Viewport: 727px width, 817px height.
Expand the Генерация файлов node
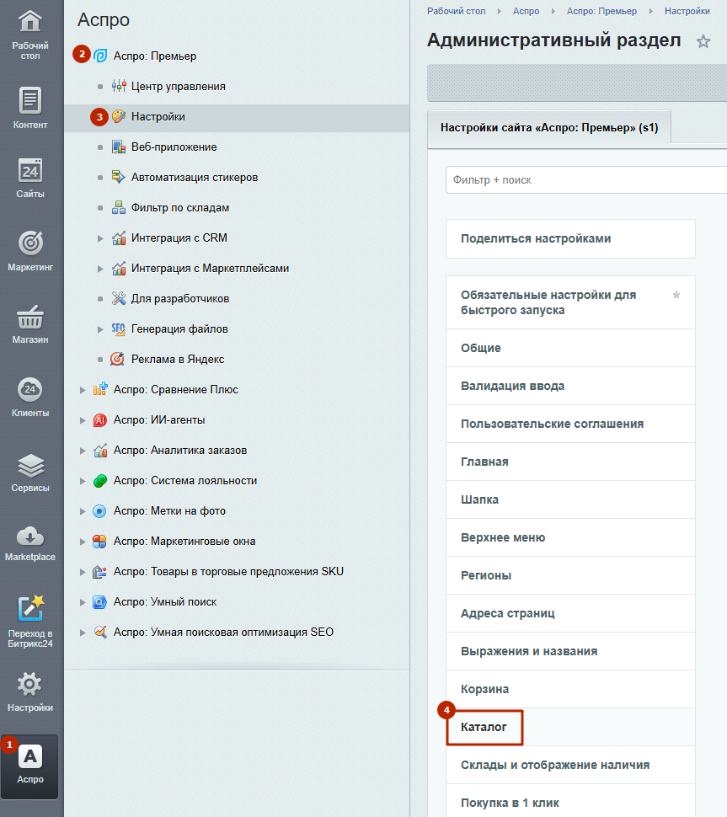100,328
